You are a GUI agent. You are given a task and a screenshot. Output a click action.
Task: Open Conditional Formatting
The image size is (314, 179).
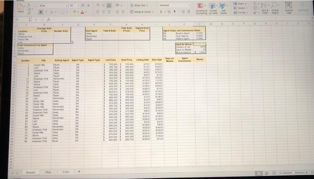[201, 9]
